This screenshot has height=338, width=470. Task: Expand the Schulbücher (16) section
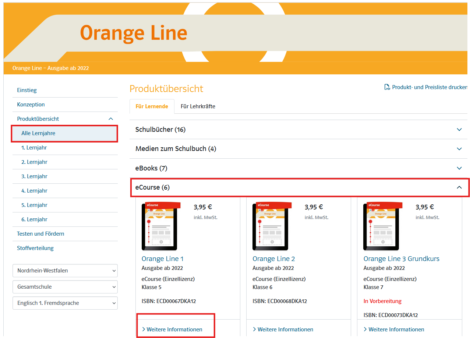pyautogui.click(x=459, y=130)
